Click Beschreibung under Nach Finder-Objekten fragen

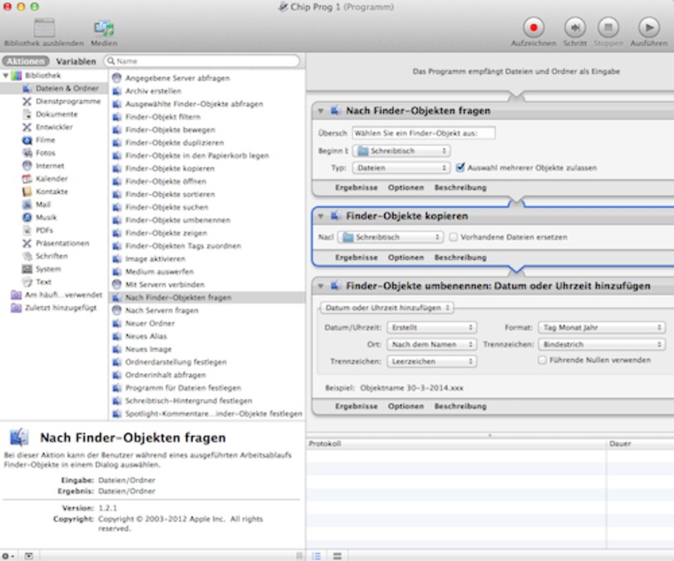click(460, 188)
